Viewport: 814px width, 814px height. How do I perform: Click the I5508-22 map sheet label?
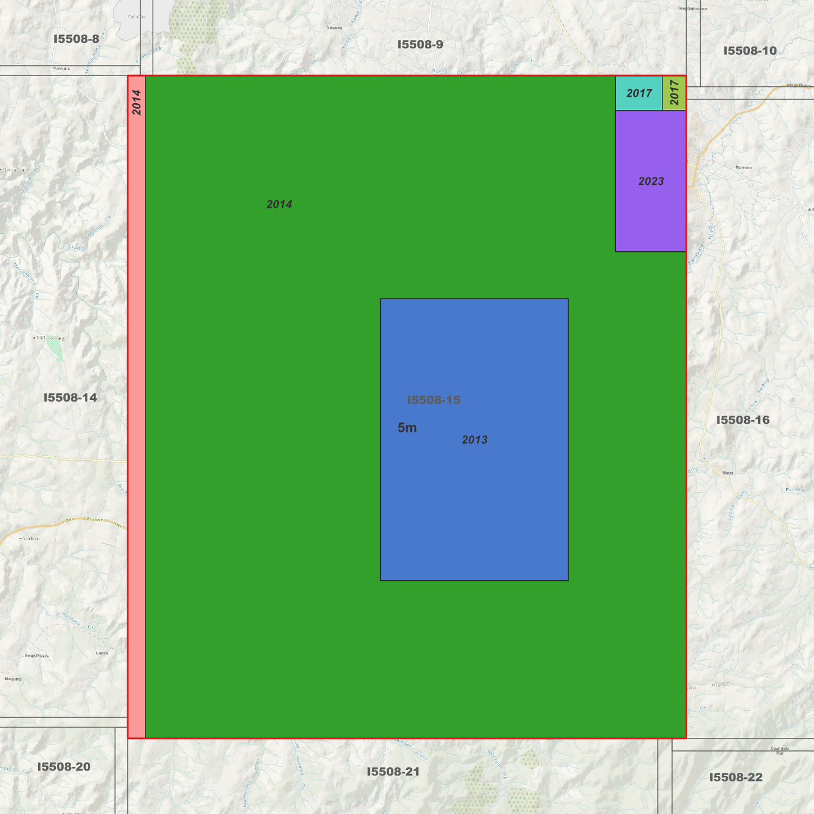coord(736,777)
